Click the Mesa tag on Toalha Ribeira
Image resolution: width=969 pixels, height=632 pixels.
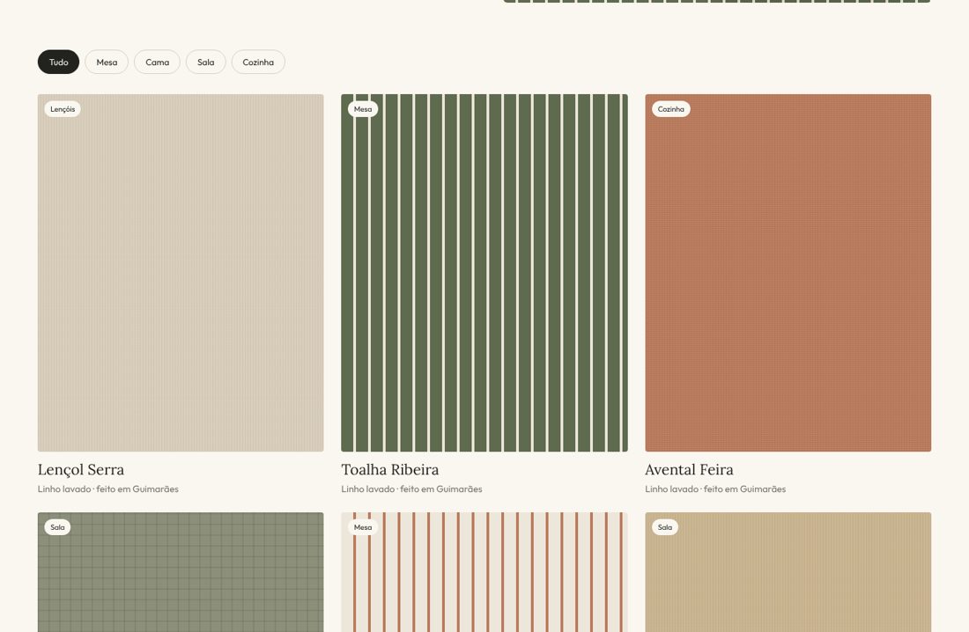(363, 109)
